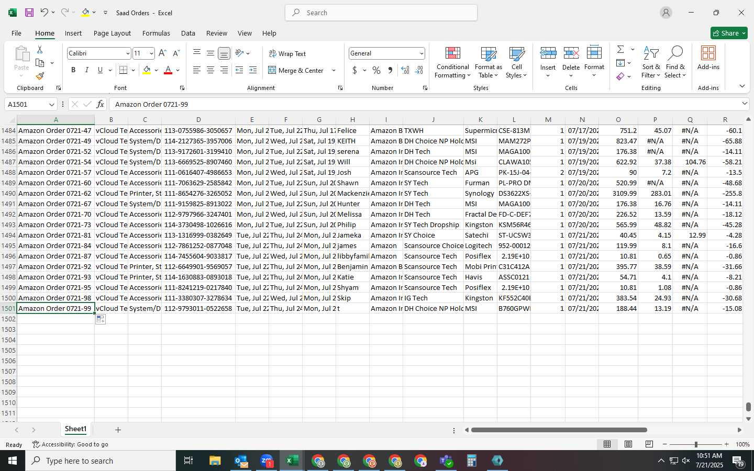Click the Borders icon
The height and width of the screenshot is (471, 754).
[x=124, y=70]
